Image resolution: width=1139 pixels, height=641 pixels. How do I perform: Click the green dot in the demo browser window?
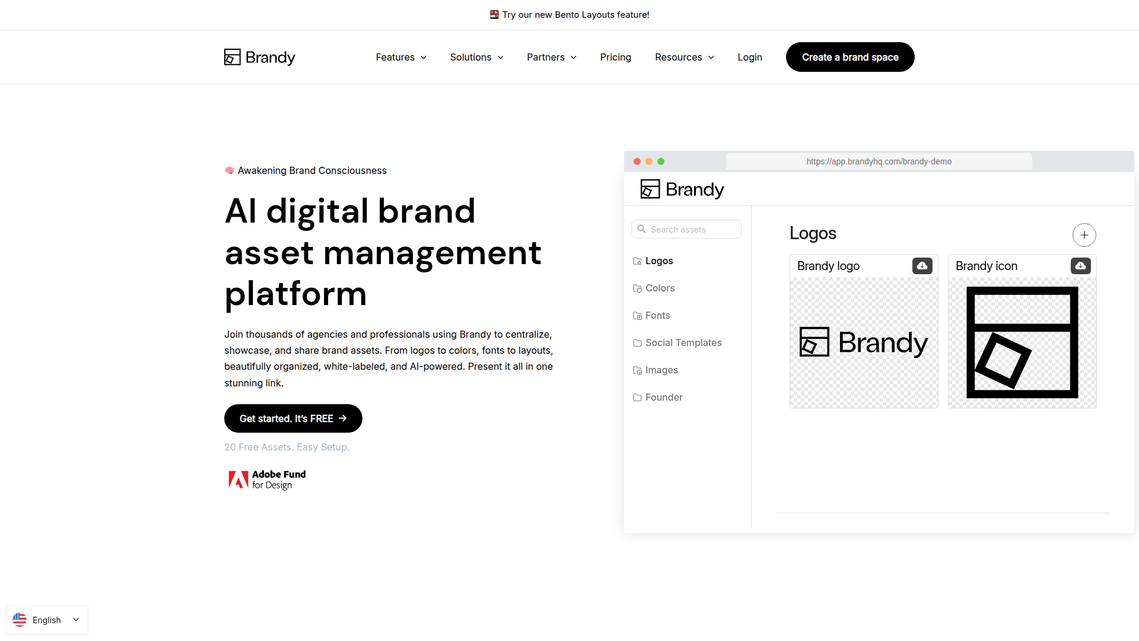click(x=661, y=161)
